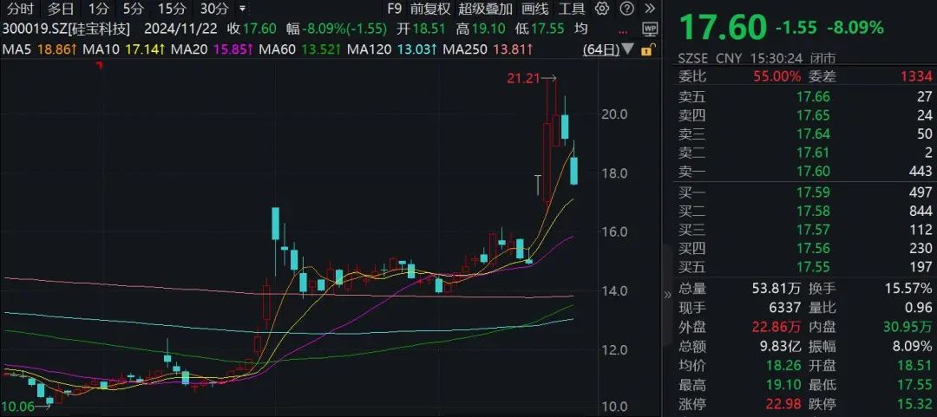Click the 卖四 price 17.65

click(815, 115)
